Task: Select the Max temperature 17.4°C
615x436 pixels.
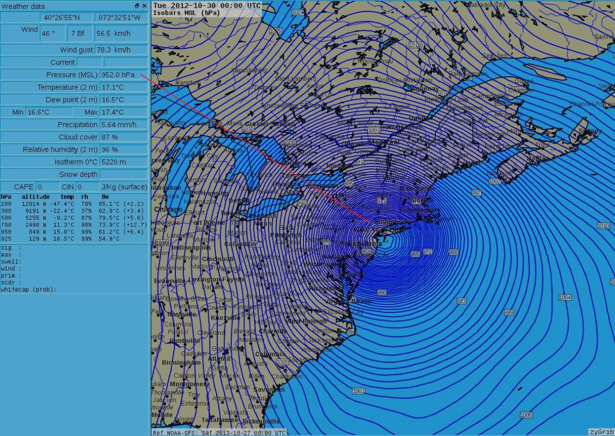Action: click(x=124, y=112)
